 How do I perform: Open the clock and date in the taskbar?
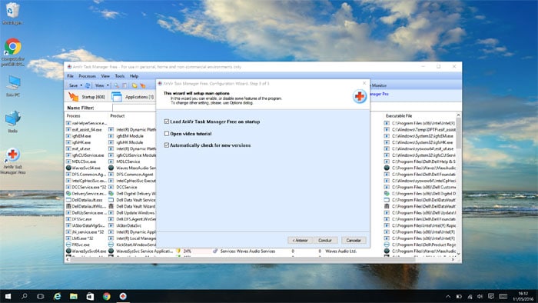(x=523, y=296)
